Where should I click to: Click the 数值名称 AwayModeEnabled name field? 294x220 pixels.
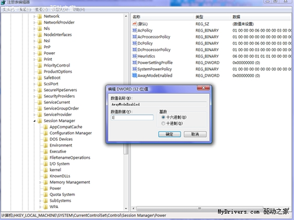[159, 104]
